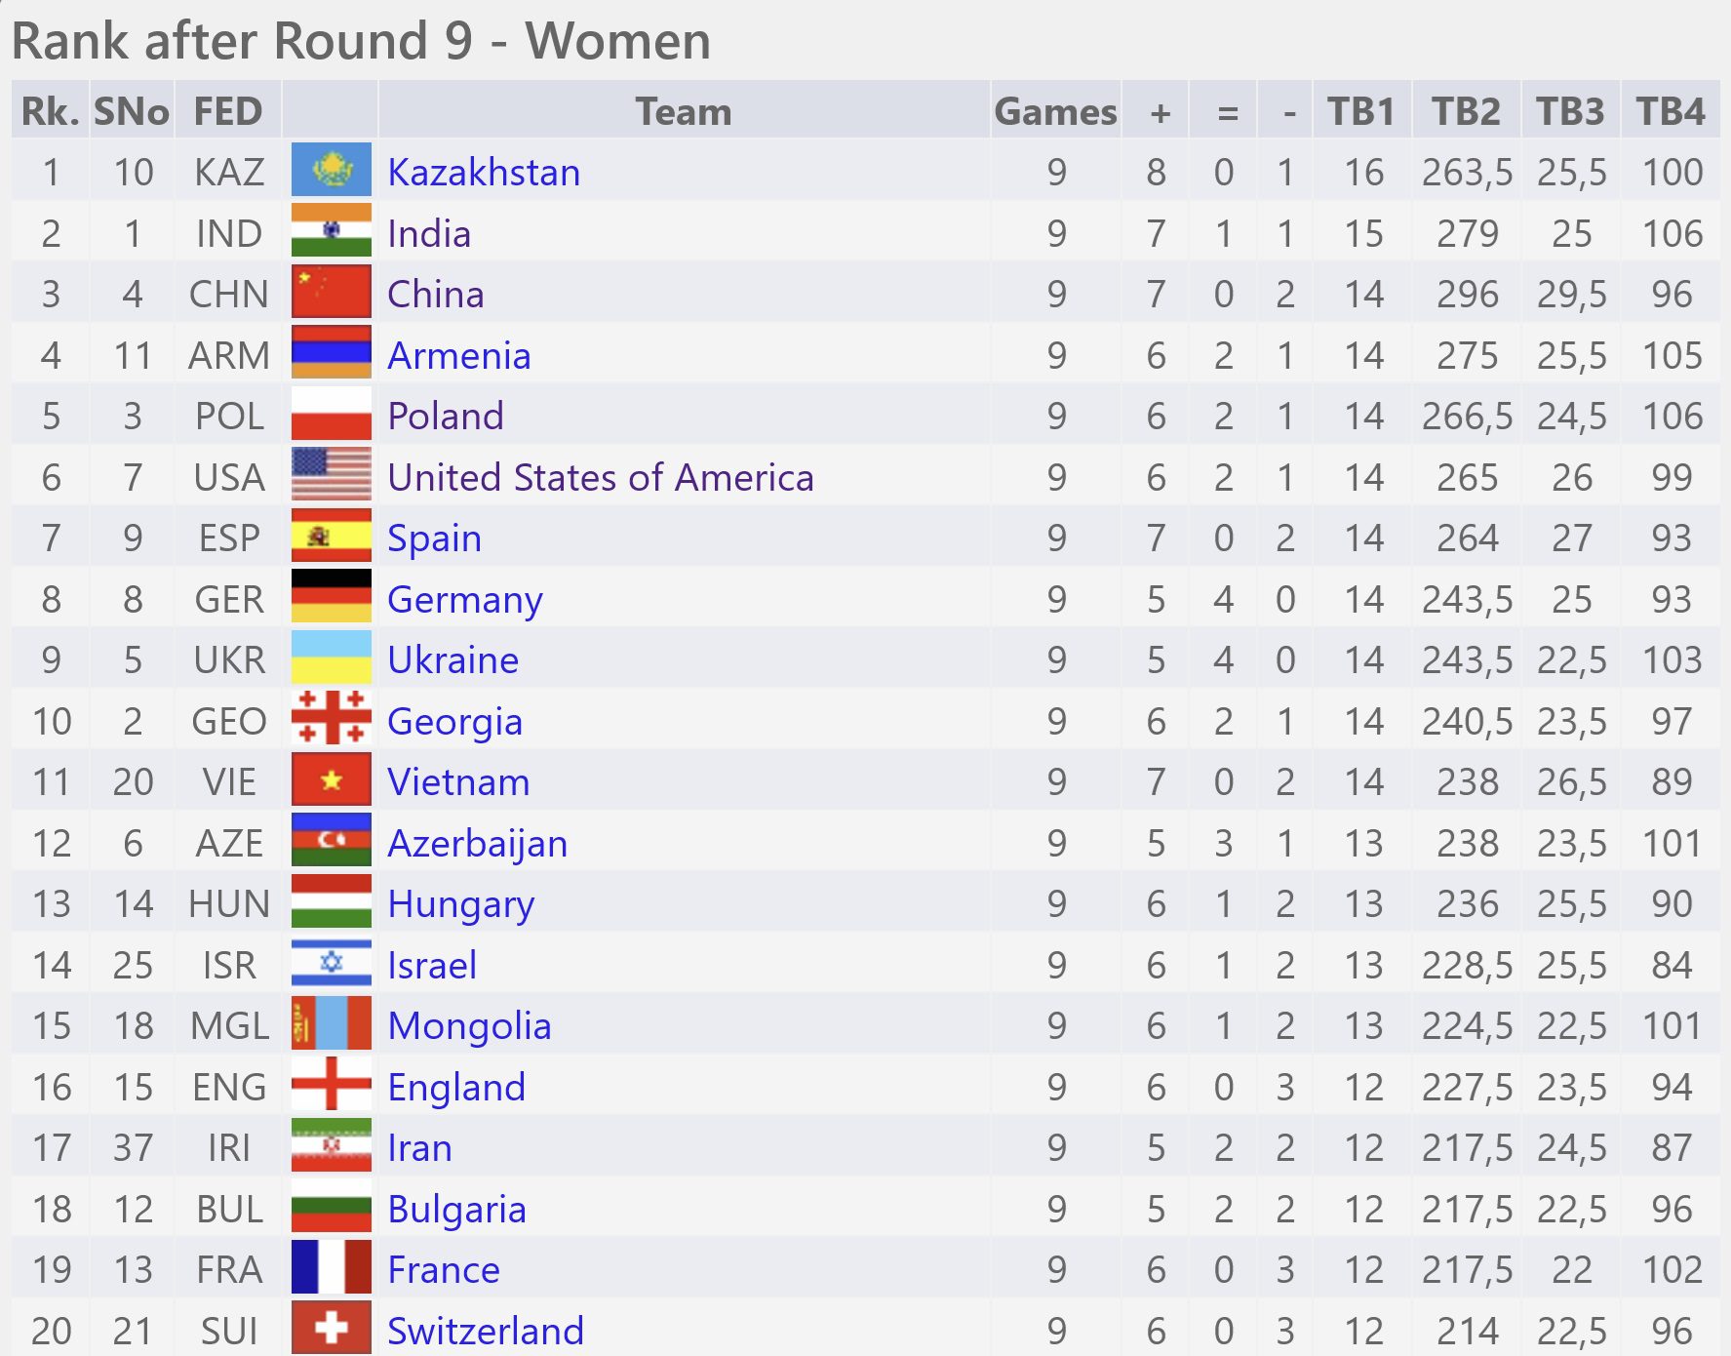This screenshot has height=1356, width=1731.
Task: Click the Kazakhstan flag icon
Action: [x=332, y=171]
